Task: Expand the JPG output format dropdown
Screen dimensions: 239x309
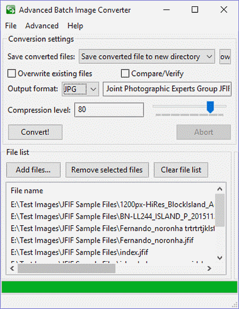Action: point(80,89)
